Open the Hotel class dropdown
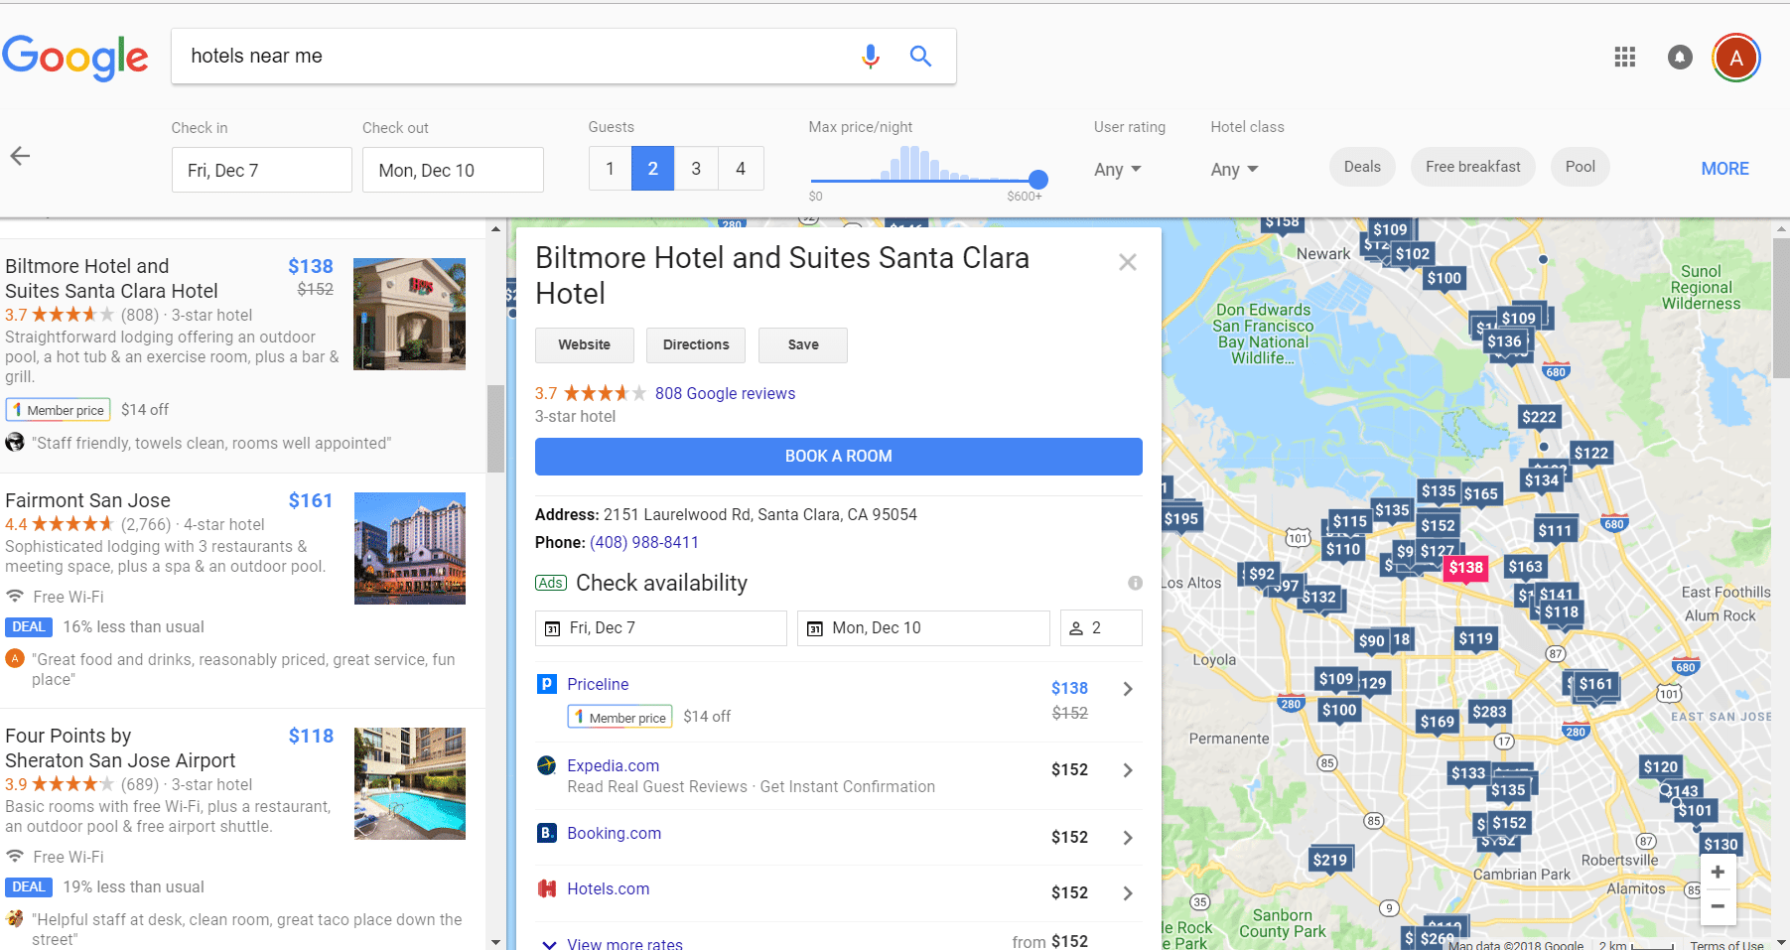Image resolution: width=1790 pixels, height=950 pixels. pos(1234,169)
